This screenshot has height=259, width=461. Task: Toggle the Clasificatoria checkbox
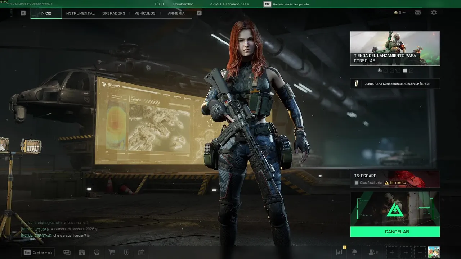357,183
